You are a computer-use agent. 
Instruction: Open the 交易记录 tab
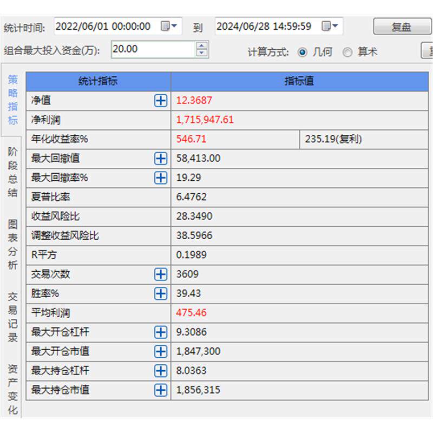point(12,317)
